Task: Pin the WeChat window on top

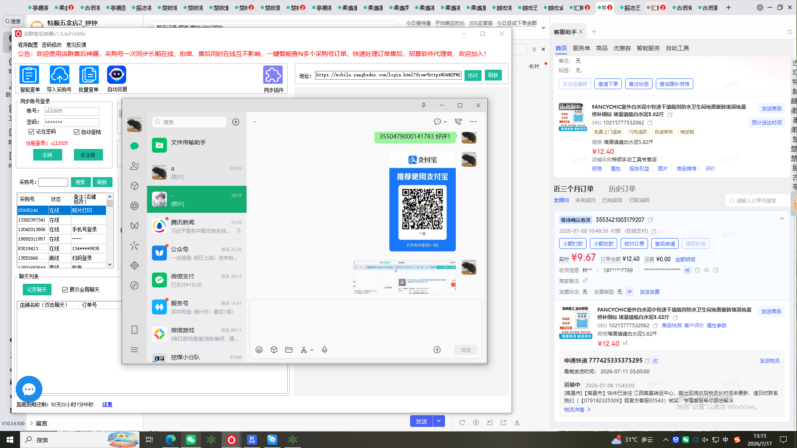Action: [423, 105]
